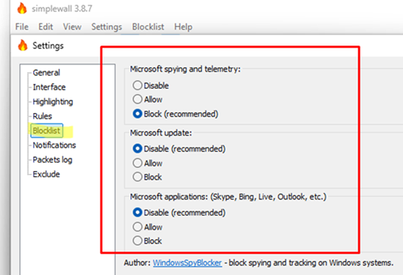Choose Block for Microsoft update
The height and width of the screenshot is (275, 403).
(x=147, y=177)
